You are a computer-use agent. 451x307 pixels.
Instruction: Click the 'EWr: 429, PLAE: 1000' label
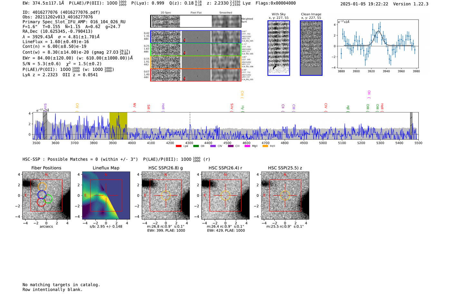(226, 231)
